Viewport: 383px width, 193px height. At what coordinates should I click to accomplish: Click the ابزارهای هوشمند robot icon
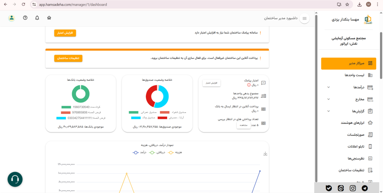[370, 123]
